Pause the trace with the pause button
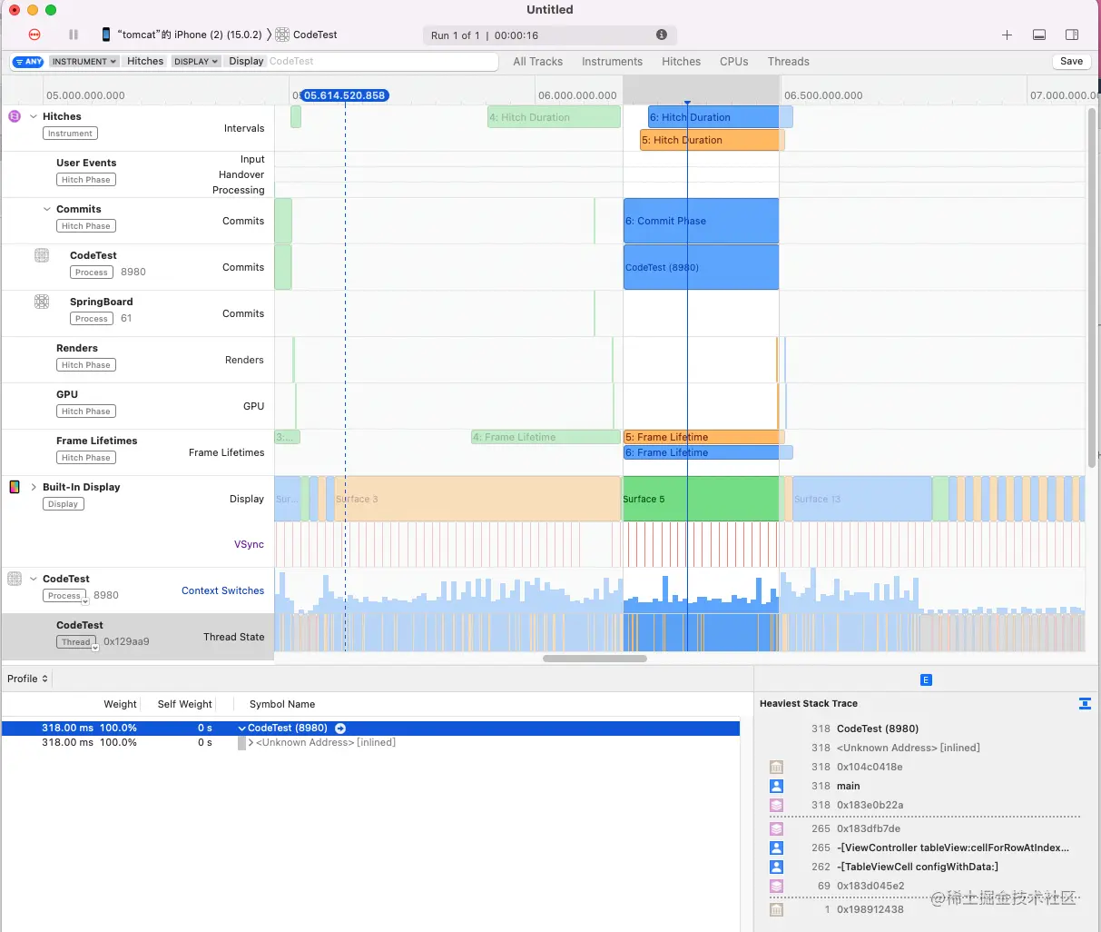This screenshot has width=1101, height=932. pos(74,35)
